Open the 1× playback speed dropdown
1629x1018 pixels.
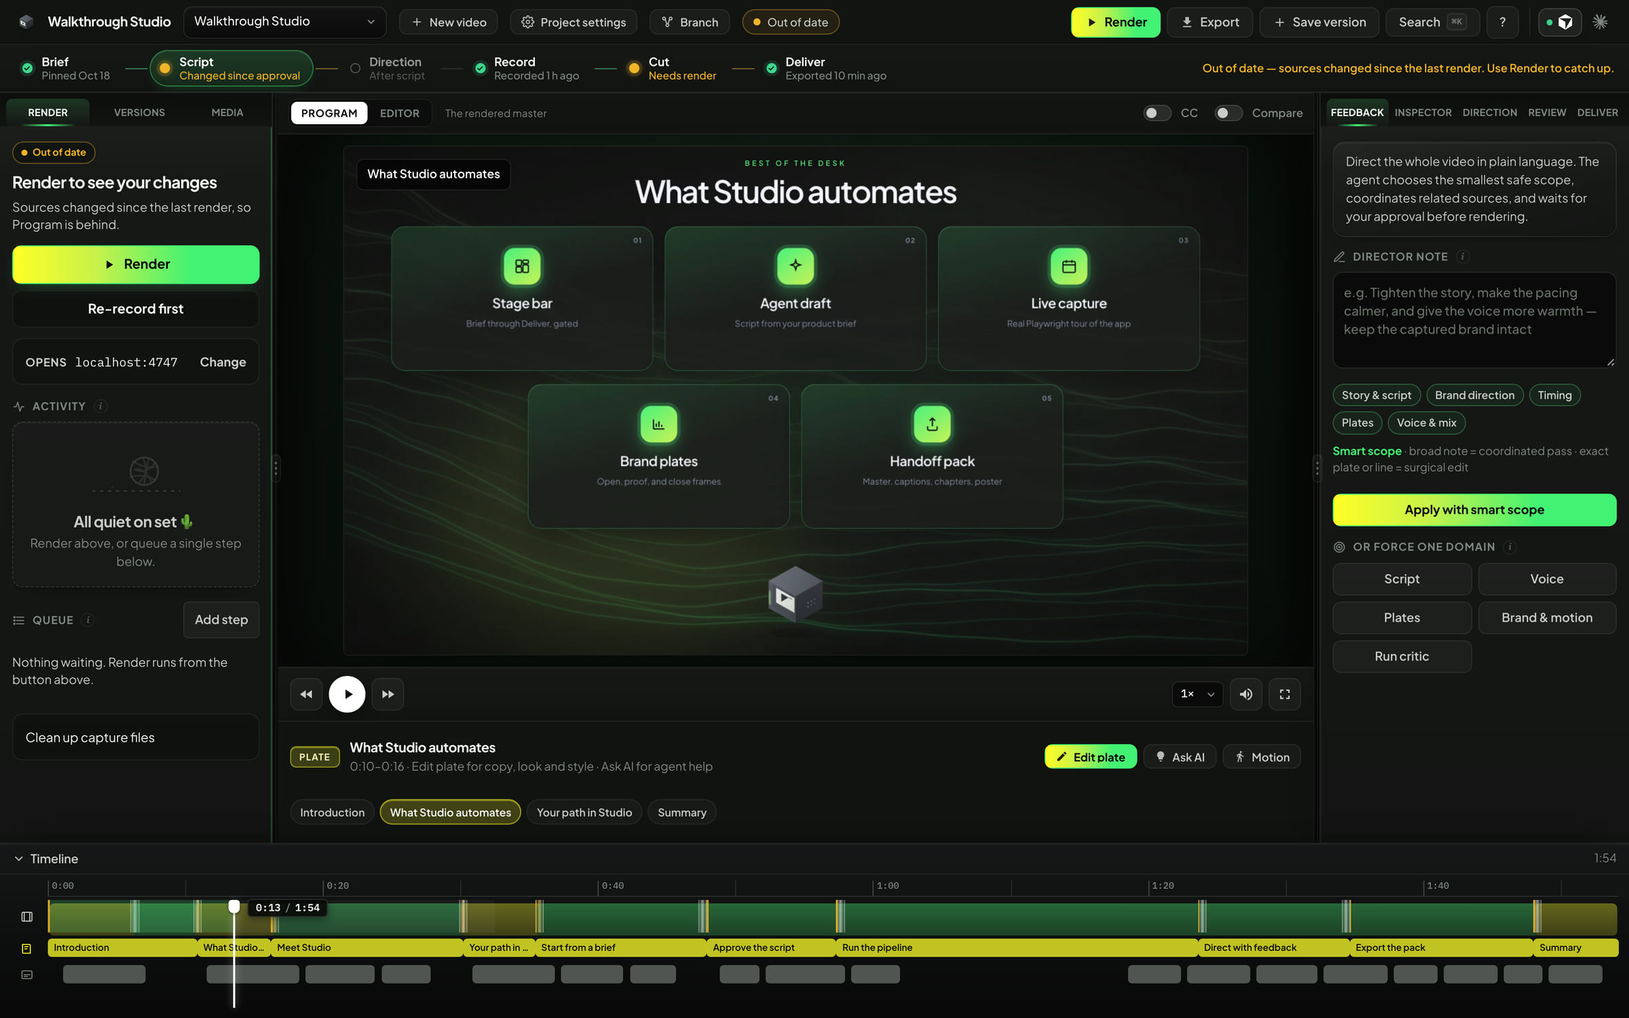tap(1197, 694)
